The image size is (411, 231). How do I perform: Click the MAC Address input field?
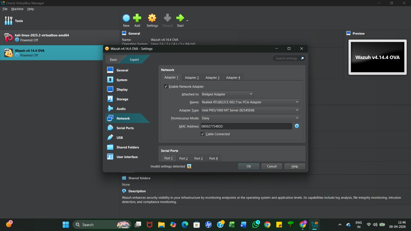tap(246, 126)
